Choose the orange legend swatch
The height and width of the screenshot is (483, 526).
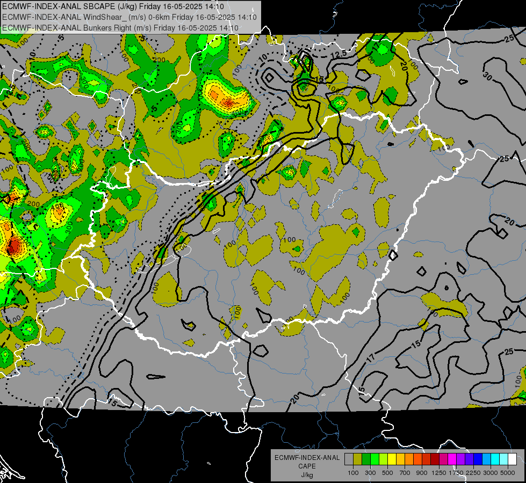(409, 459)
